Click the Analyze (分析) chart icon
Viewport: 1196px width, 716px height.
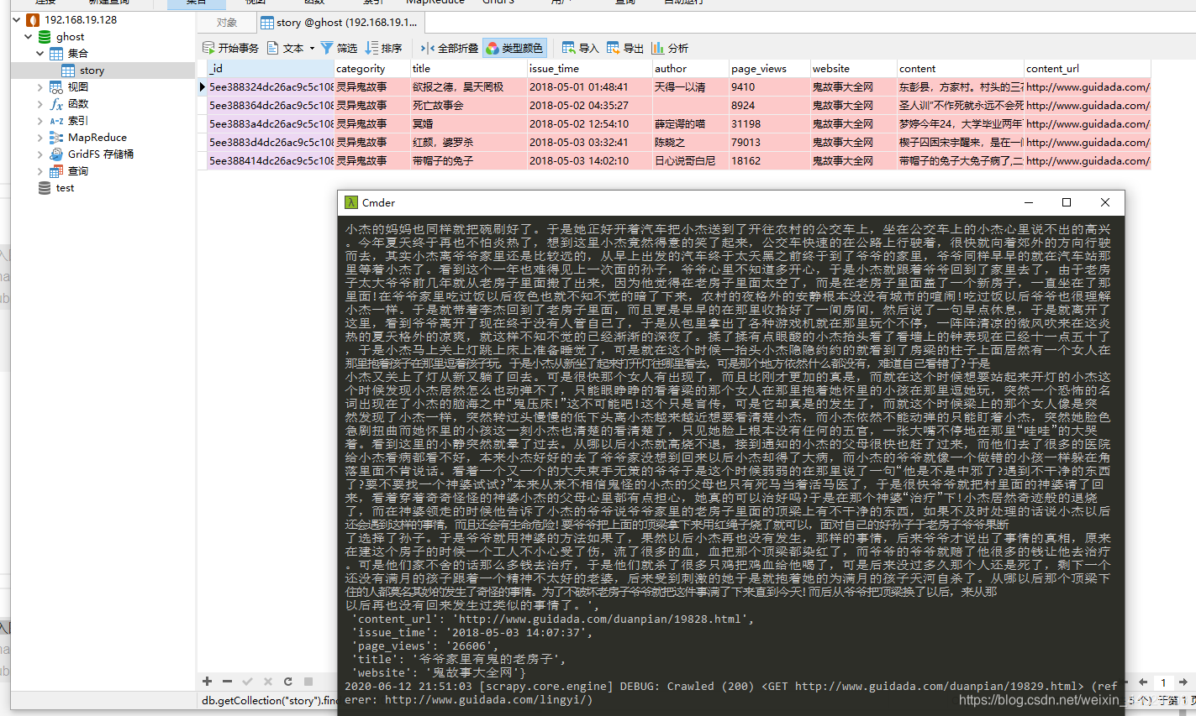click(658, 48)
